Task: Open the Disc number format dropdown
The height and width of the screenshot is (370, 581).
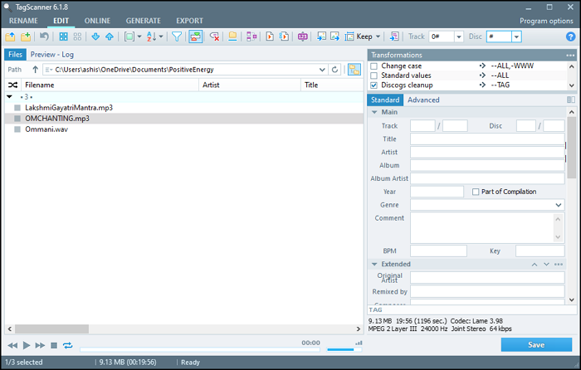Action: click(x=516, y=37)
